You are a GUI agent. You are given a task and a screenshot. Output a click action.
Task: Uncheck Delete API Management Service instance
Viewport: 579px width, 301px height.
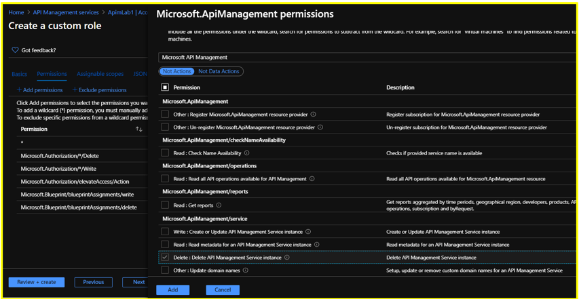pos(165,258)
